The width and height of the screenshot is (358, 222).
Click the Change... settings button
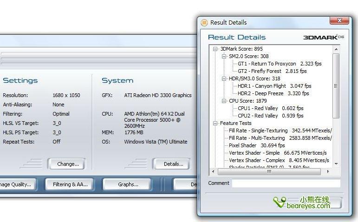[x=68, y=164]
